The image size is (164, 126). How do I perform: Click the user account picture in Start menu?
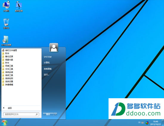pyautogui.click(x=54, y=47)
